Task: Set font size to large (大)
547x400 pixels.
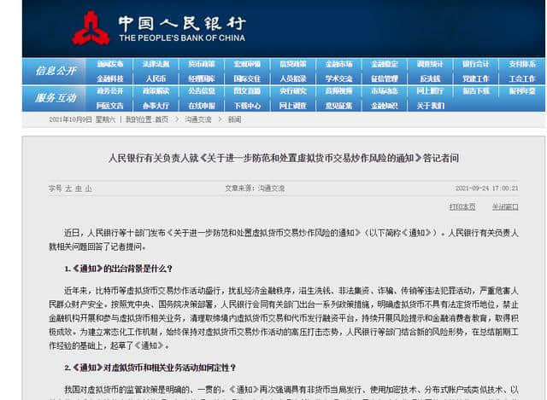Action: (68, 188)
